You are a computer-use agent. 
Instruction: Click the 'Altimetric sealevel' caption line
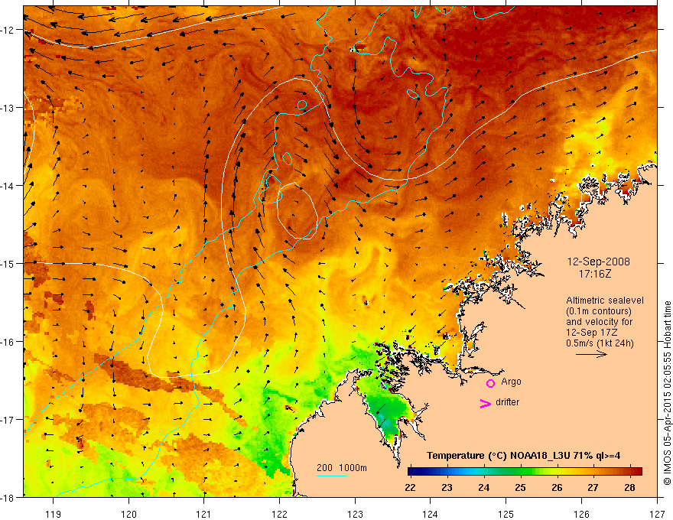605,301
